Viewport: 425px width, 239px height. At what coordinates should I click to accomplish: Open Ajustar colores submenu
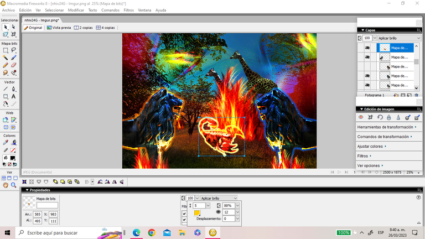pos(372,146)
